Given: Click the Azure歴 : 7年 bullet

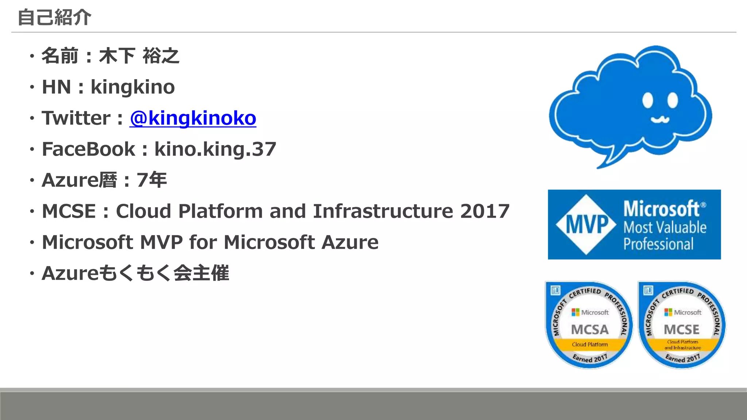Looking at the screenshot, I should [x=104, y=180].
